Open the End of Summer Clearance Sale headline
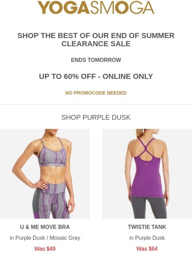The width and height of the screenshot is (192, 256). click(96, 40)
